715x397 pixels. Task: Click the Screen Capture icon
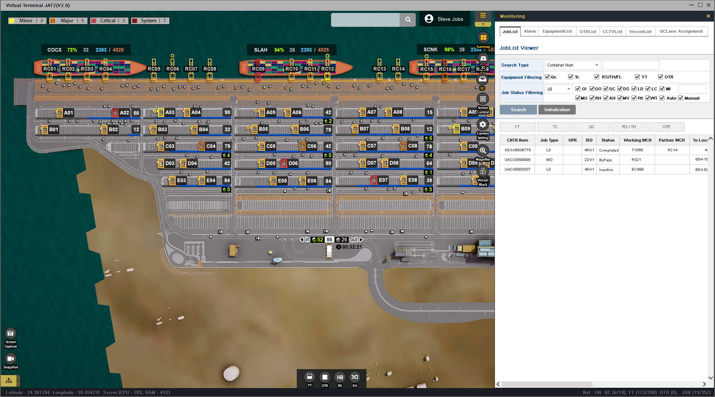pos(10,333)
